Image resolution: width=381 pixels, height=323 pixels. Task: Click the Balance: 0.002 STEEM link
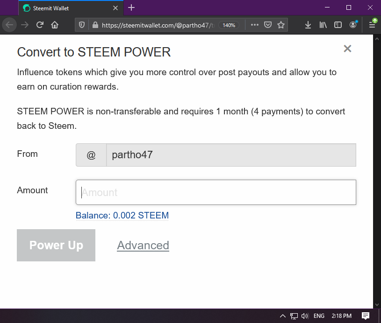pos(122,215)
